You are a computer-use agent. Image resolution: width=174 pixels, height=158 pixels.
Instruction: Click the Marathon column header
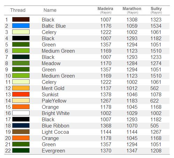pos(132,10)
